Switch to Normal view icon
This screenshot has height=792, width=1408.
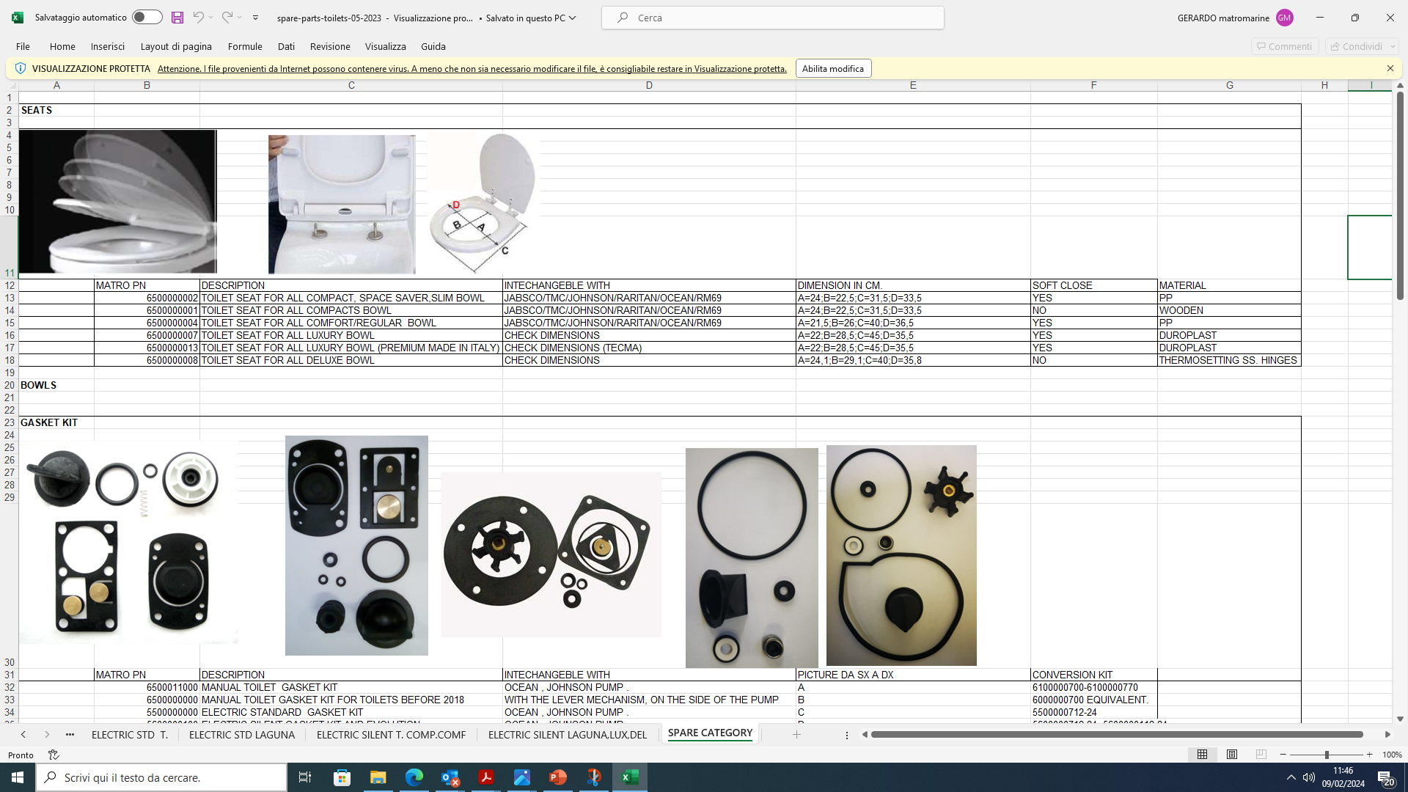click(x=1202, y=755)
